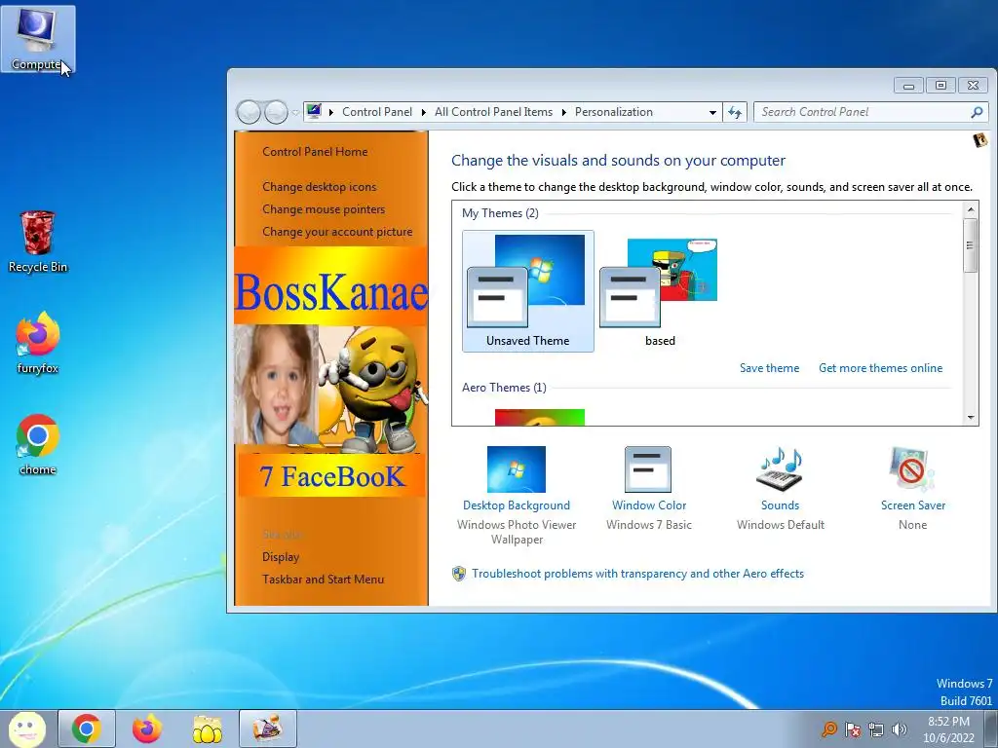Viewport: 998px width, 748px height.
Task: Open Screen Saver link text
Action: coord(912,505)
